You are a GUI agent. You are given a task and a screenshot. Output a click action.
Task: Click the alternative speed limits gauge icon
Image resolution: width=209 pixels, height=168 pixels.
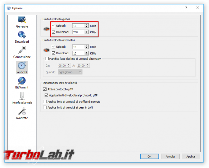tap(47, 50)
